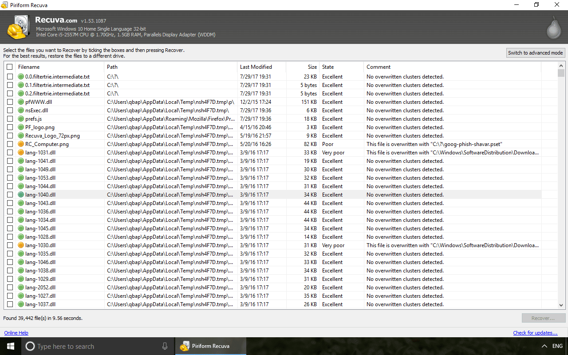The height and width of the screenshot is (355, 568).
Task: Click the taskbar microphone icon
Action: click(165, 346)
